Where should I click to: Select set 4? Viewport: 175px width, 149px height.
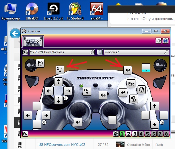pos(141,134)
